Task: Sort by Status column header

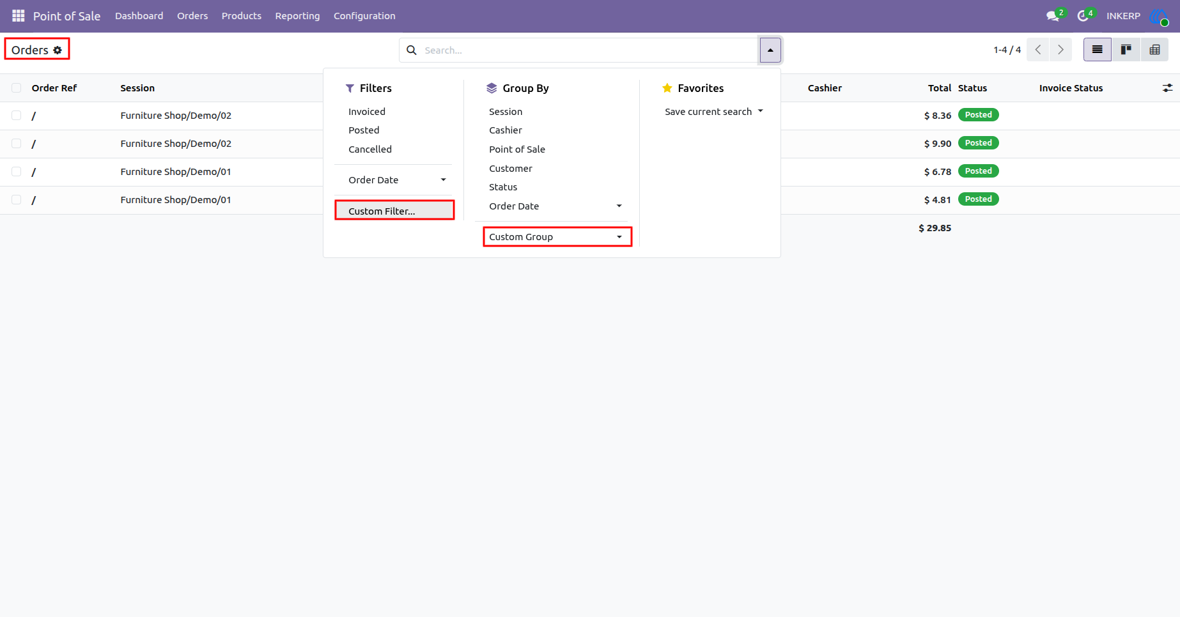Action: coord(972,88)
